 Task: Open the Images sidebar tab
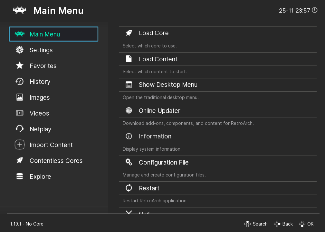point(39,97)
